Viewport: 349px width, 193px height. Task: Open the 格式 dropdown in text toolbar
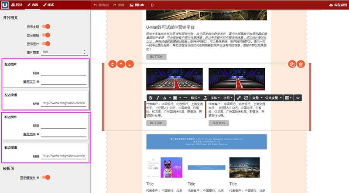pyautogui.click(x=196, y=98)
